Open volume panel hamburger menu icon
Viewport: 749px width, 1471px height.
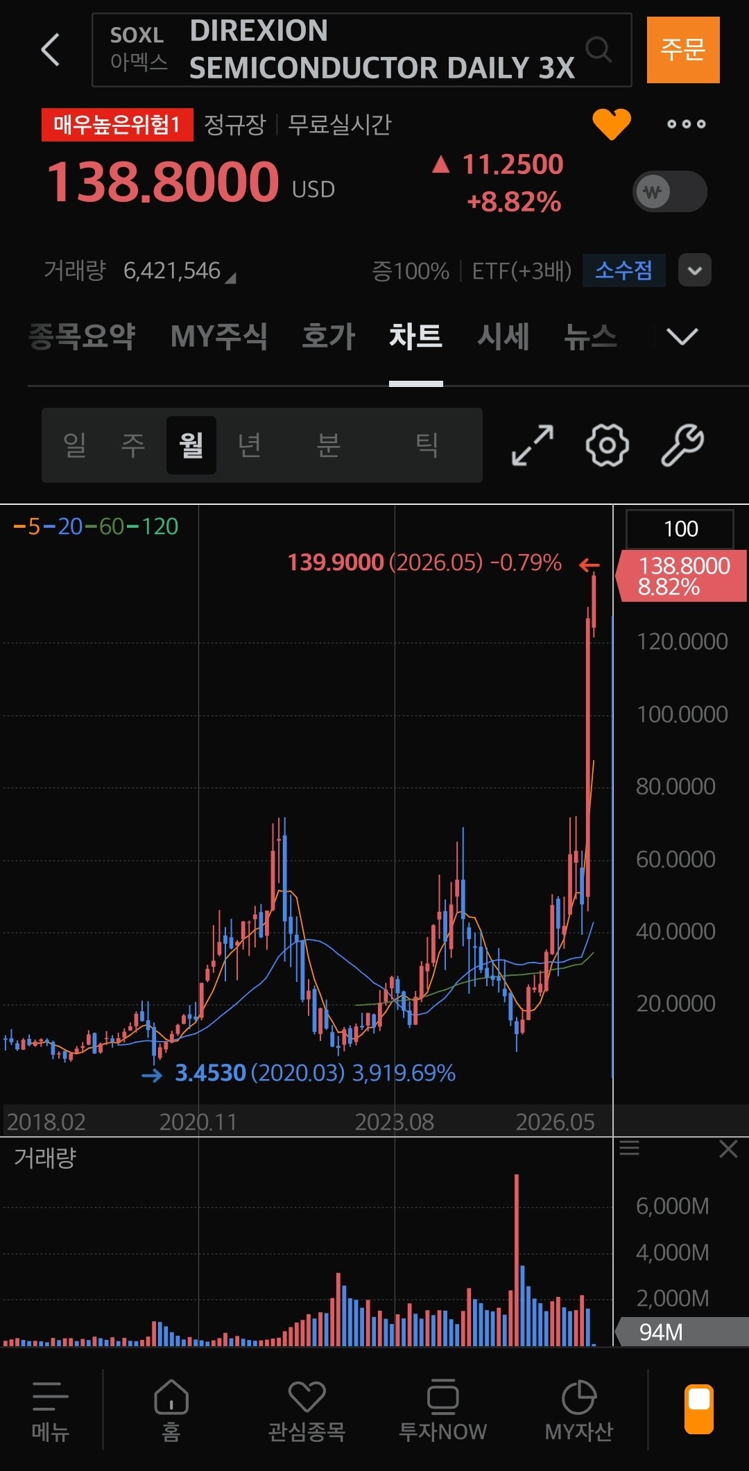pyautogui.click(x=629, y=1148)
